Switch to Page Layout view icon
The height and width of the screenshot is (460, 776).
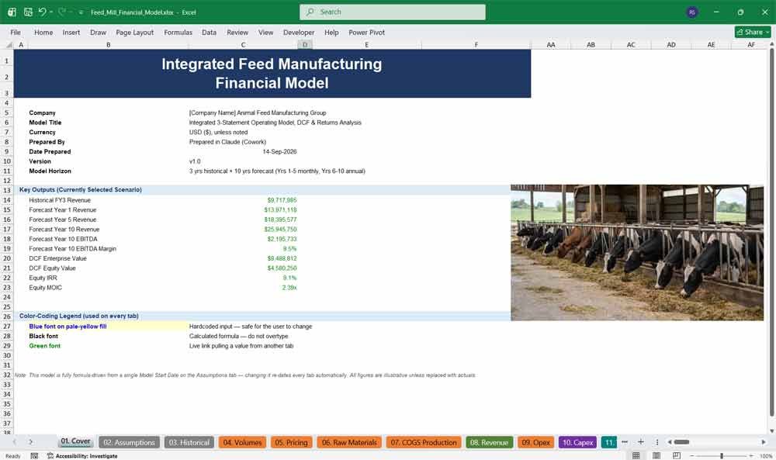tap(656, 455)
